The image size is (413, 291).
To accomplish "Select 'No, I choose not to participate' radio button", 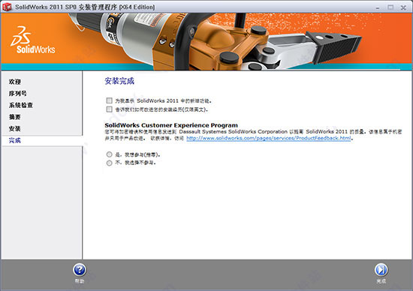I will [110, 163].
